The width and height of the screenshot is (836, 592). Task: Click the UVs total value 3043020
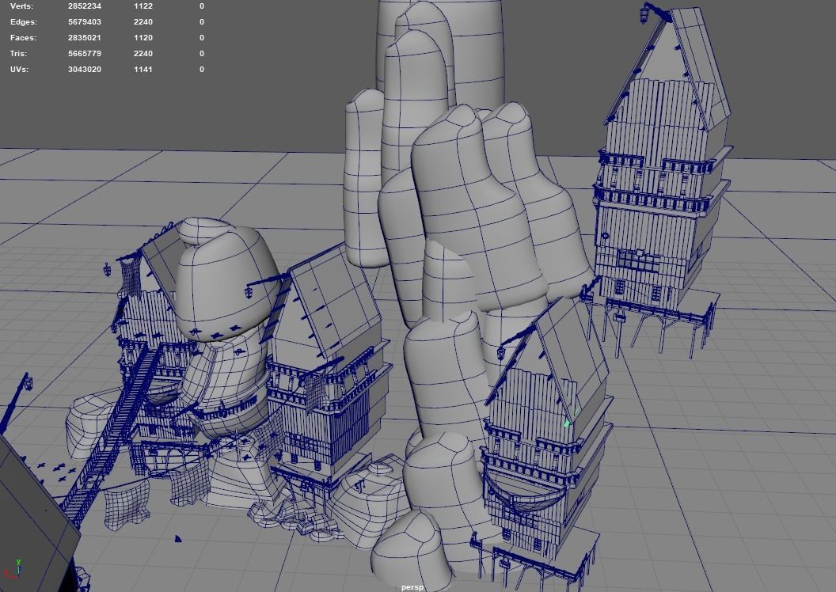click(x=84, y=70)
